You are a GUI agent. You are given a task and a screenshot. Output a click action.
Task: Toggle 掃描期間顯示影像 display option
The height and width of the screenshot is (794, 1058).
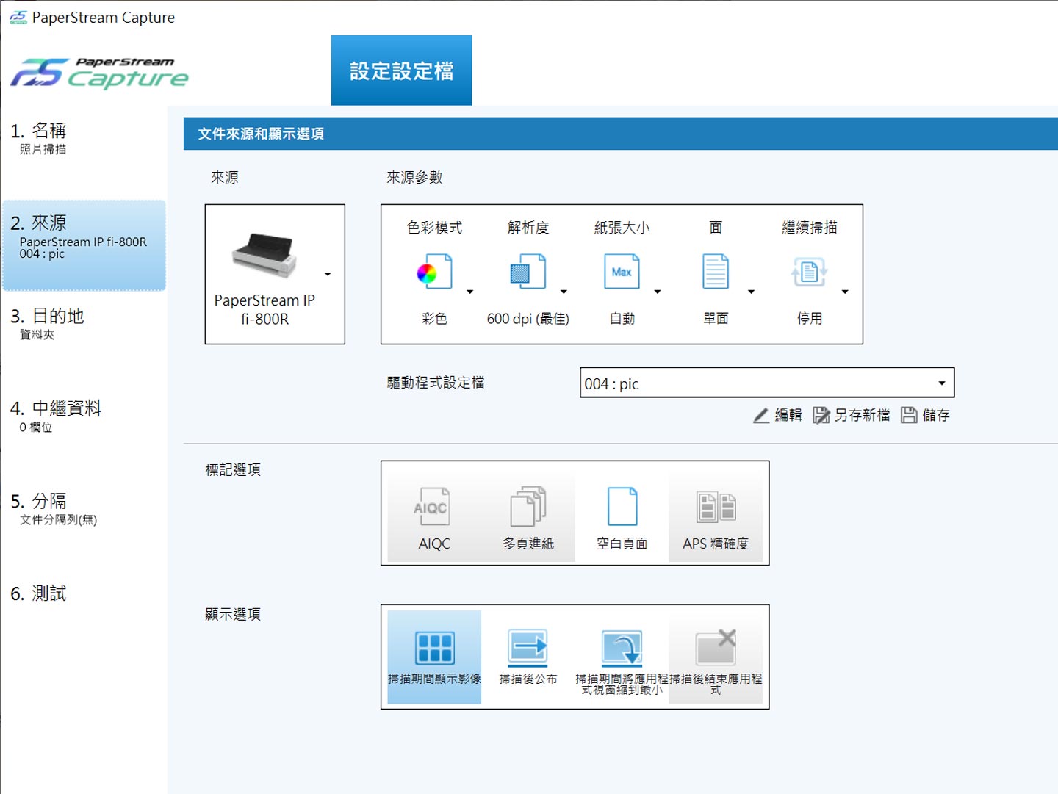point(434,657)
